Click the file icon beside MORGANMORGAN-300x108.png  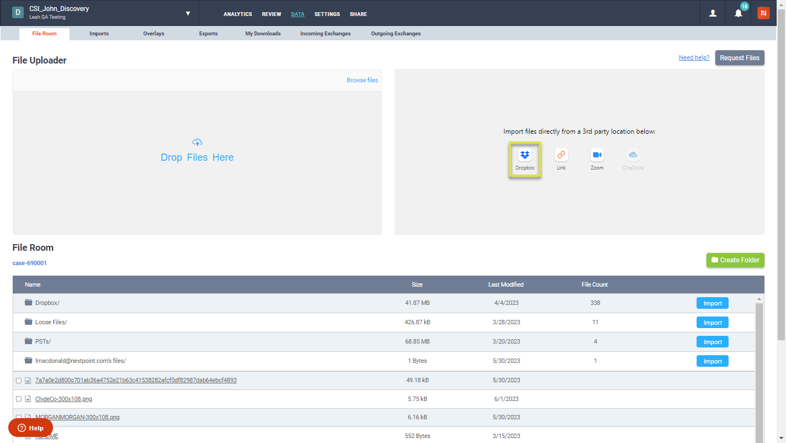[28, 417]
